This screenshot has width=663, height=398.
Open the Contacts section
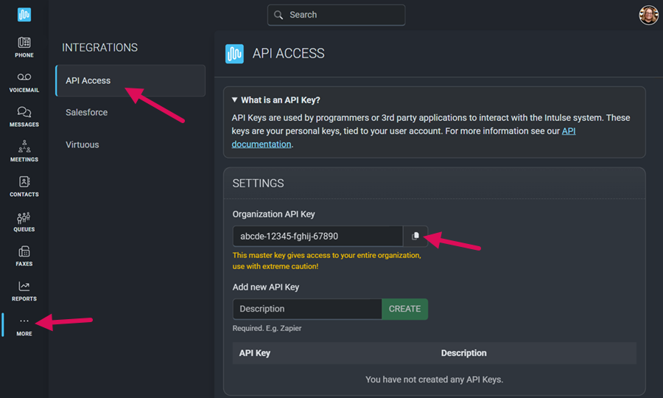click(x=24, y=186)
